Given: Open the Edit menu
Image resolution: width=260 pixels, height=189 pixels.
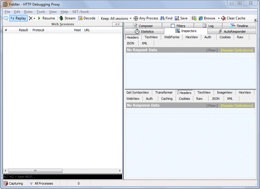Looking at the screenshot, I should point(17,12).
